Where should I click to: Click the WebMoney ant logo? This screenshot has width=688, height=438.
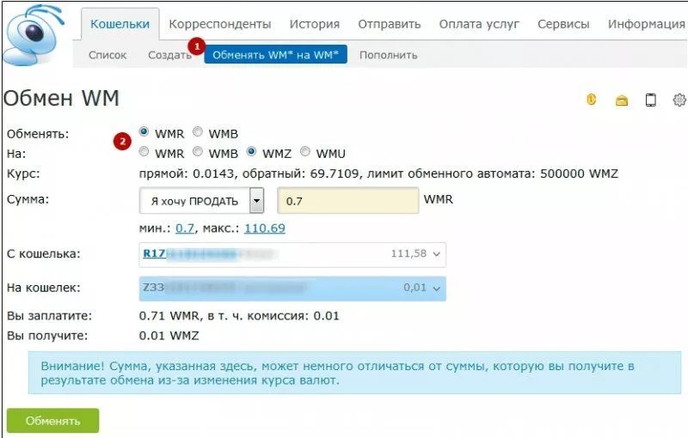click(x=33, y=35)
